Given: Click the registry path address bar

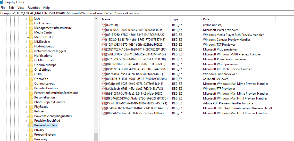Looking at the screenshot, I should tap(147, 13).
